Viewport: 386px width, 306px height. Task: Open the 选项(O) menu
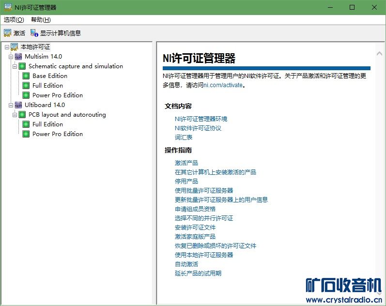(14, 20)
